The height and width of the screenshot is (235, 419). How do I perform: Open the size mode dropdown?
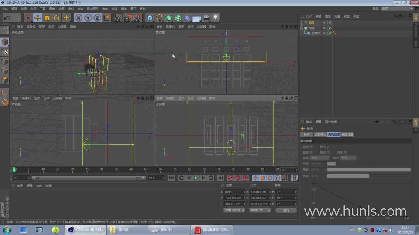(x=260, y=210)
